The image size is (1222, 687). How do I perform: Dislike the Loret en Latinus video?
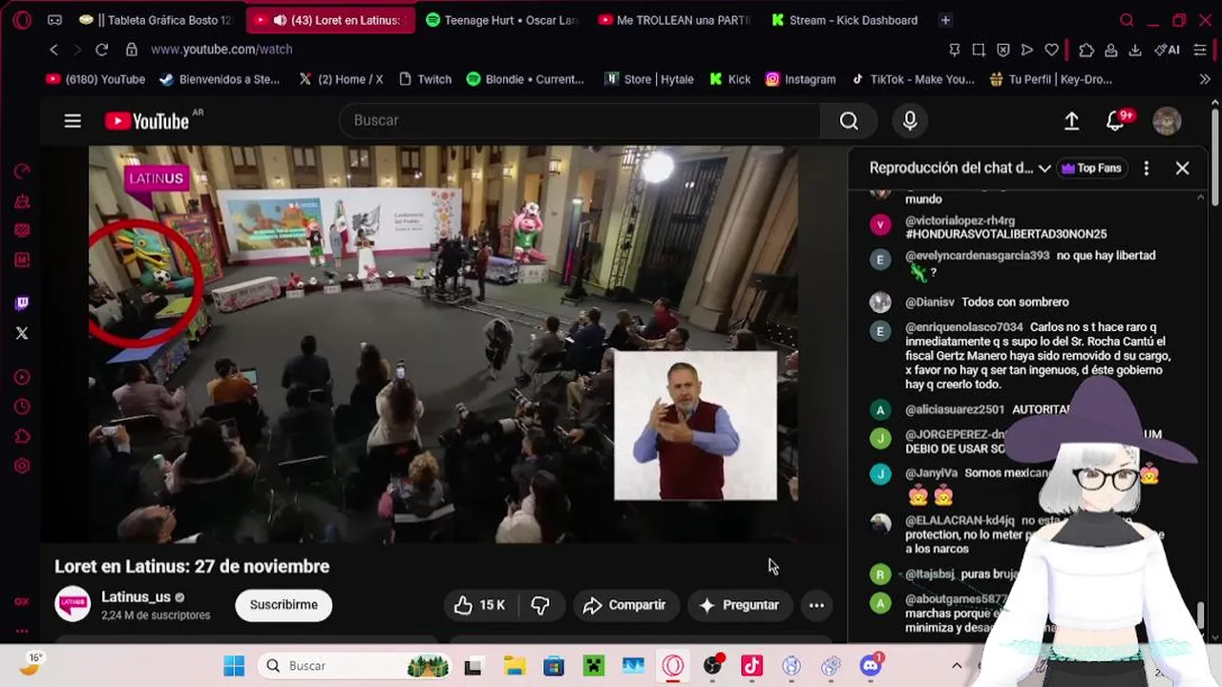(x=540, y=605)
